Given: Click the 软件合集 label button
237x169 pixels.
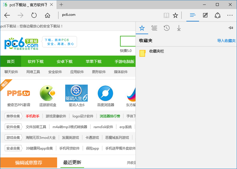Looking at the screenshot, I should click(x=13, y=127).
